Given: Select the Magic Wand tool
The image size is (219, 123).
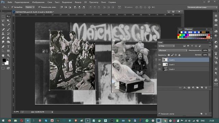Looking at the screenshot, I should (8, 21).
